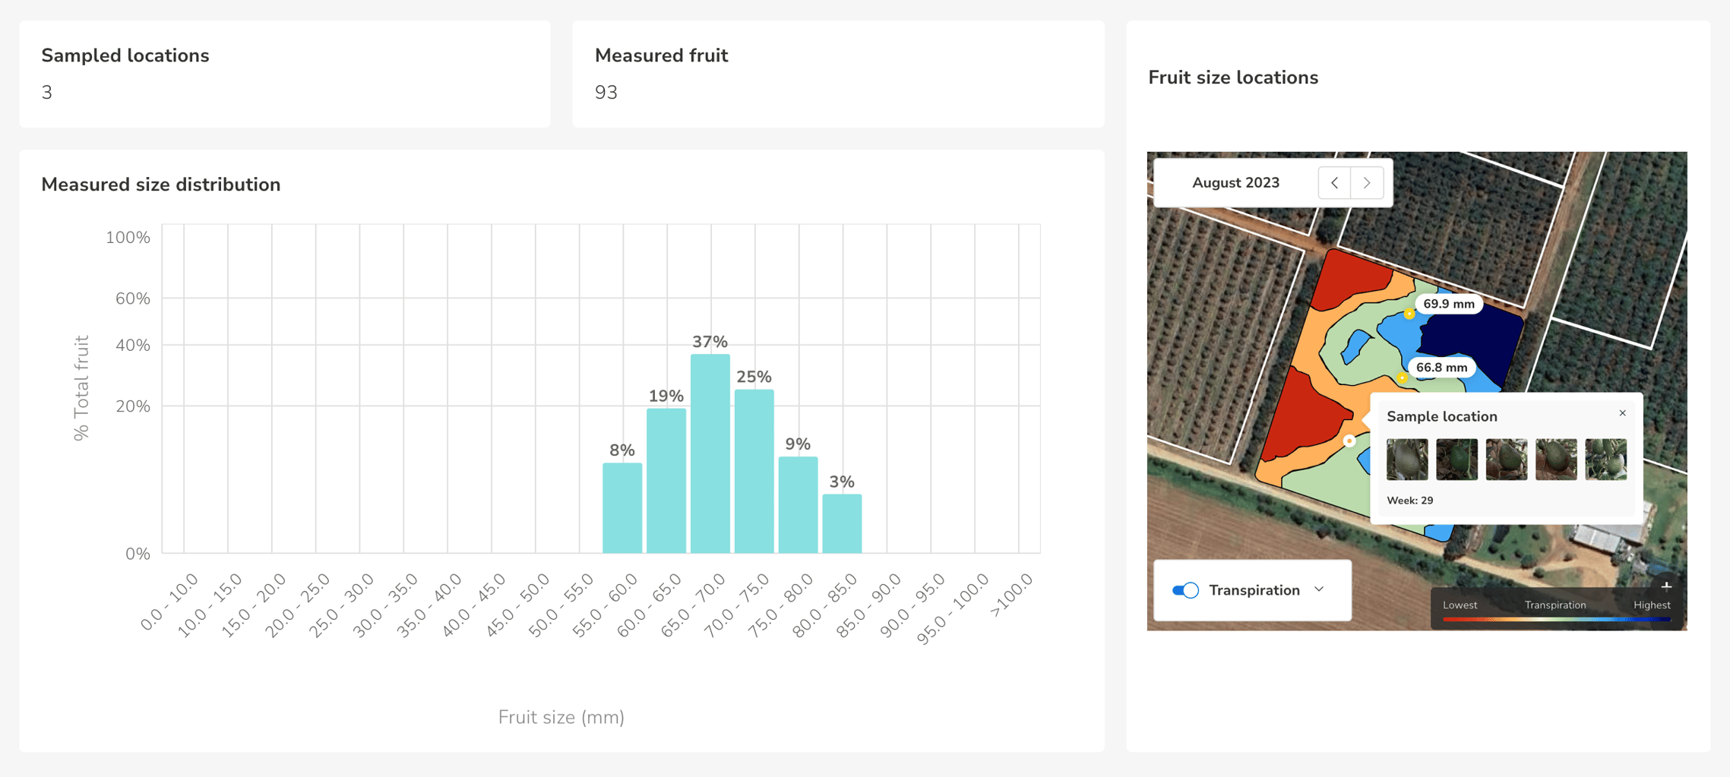Click the 'Measured size distribution' title
Viewport: 1730px width, 777px height.
[x=161, y=185]
